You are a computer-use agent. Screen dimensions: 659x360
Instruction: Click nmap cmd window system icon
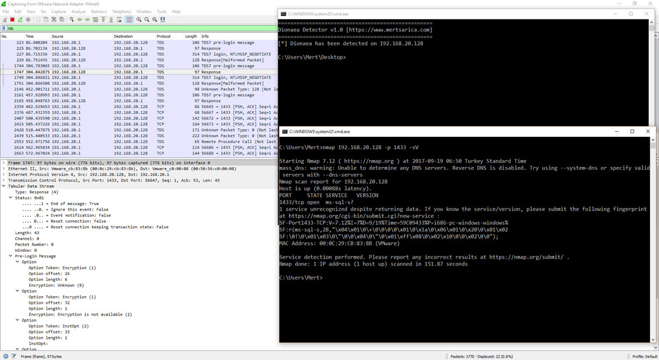(x=284, y=132)
